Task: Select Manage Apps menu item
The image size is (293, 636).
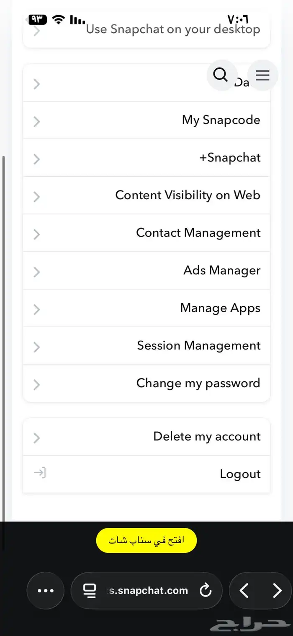Action: coord(220,308)
